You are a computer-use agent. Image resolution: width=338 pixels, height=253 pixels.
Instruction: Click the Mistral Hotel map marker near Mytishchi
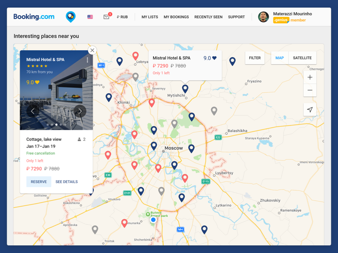[185, 88]
